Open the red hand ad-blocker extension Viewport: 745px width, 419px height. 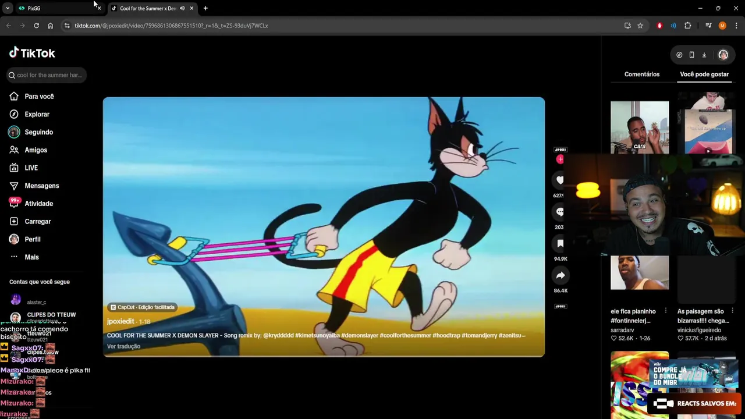(x=659, y=26)
